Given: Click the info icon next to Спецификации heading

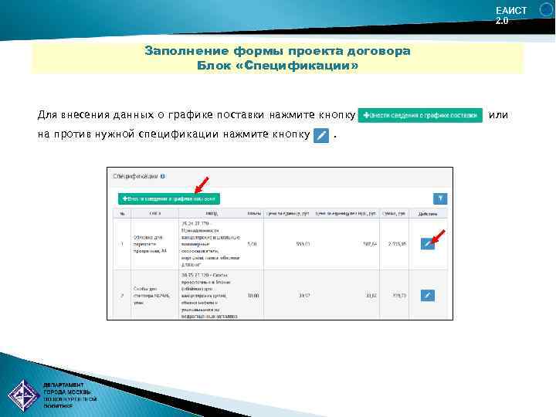Looking at the screenshot, I should tap(162, 176).
